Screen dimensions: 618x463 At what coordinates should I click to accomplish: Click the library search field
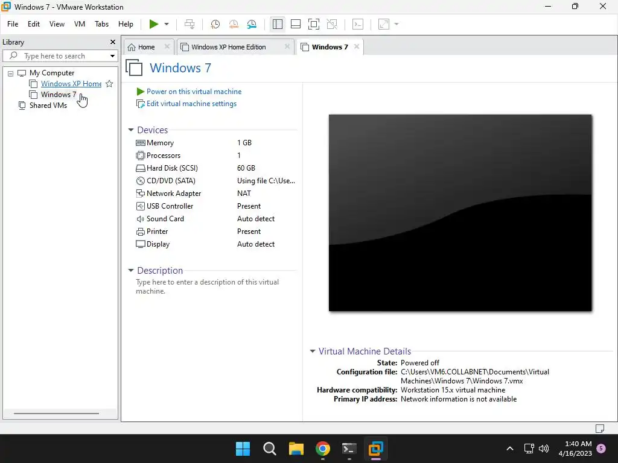[59, 56]
